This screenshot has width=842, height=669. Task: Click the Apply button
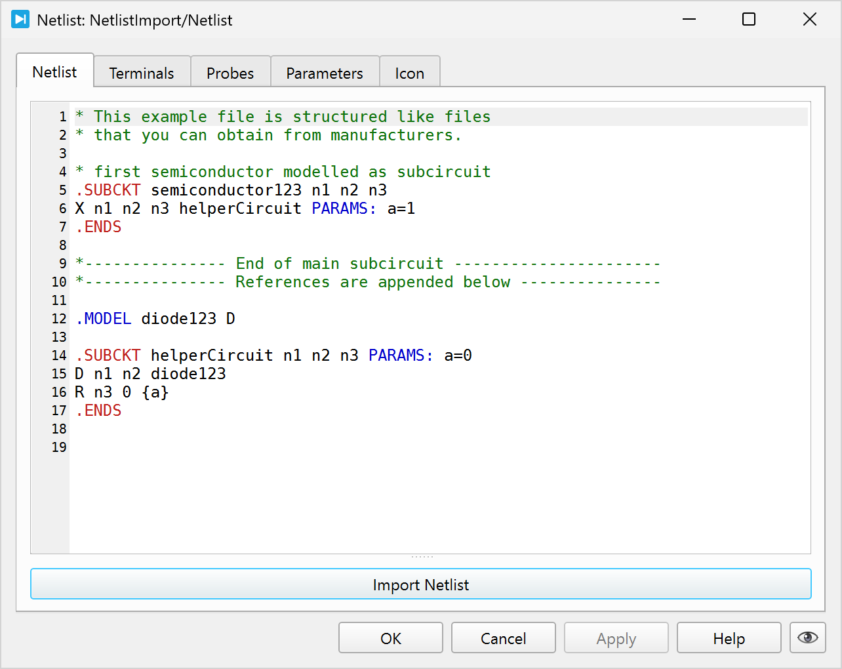616,638
